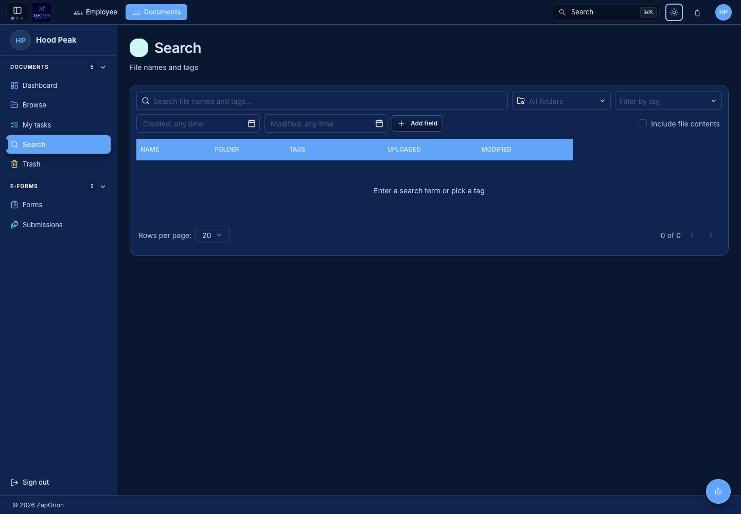741x514 pixels.
Task: Toggle the sidebar panel icon
Action: click(x=17, y=10)
